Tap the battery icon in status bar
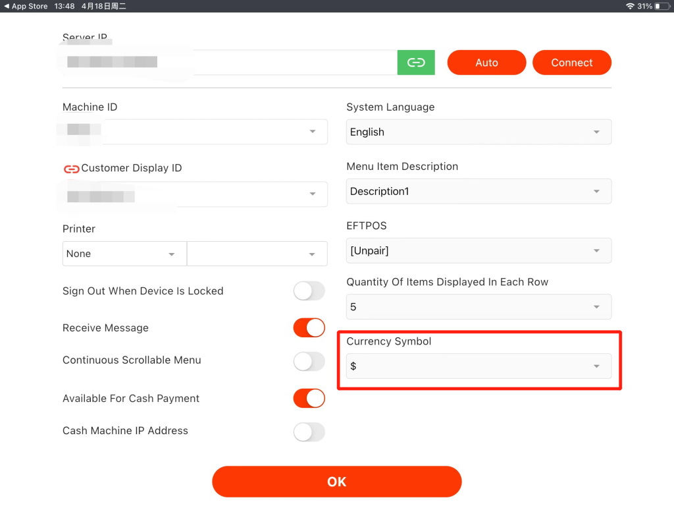The width and height of the screenshot is (674, 506). [x=661, y=6]
